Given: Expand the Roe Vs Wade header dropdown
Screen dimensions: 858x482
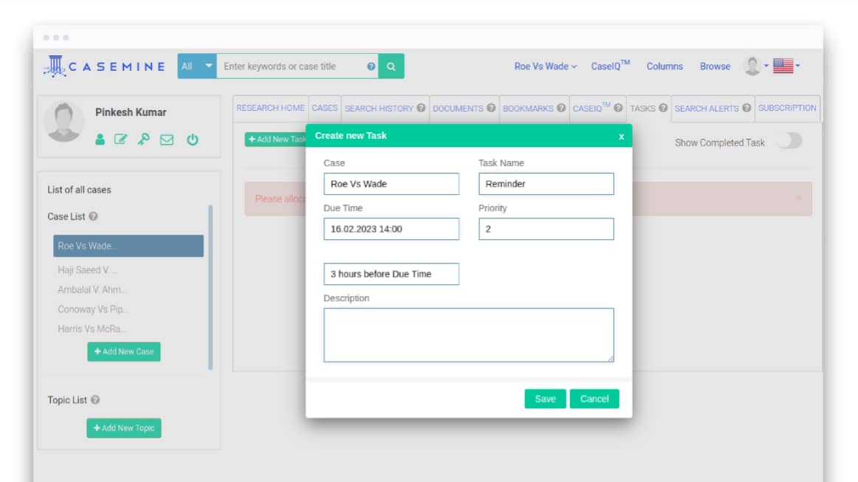Looking at the screenshot, I should (546, 66).
